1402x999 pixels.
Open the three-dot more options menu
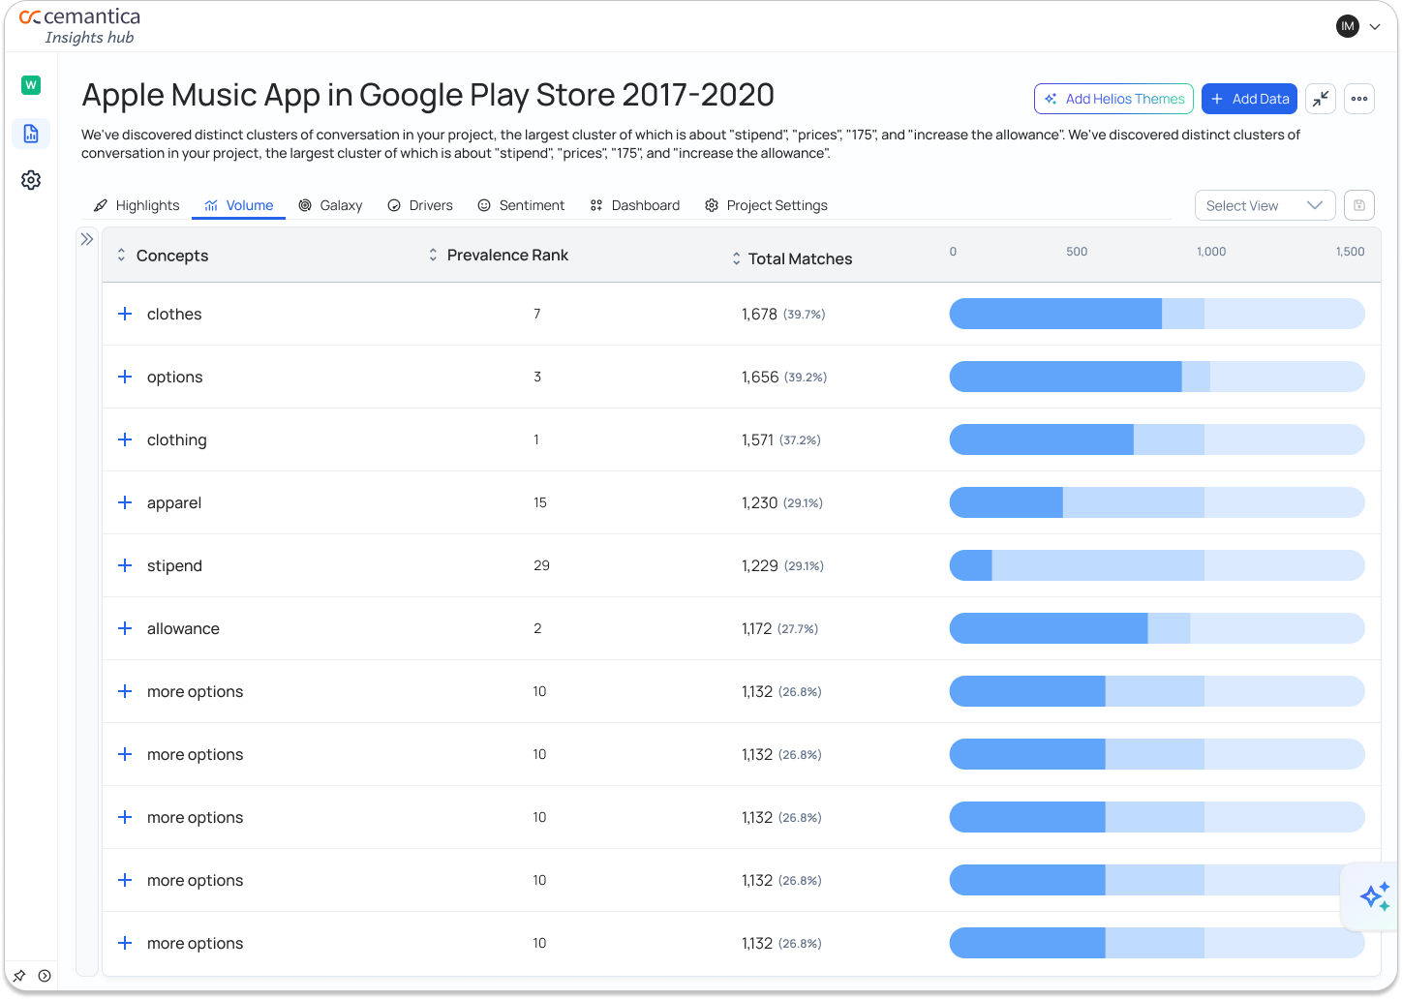point(1359,99)
